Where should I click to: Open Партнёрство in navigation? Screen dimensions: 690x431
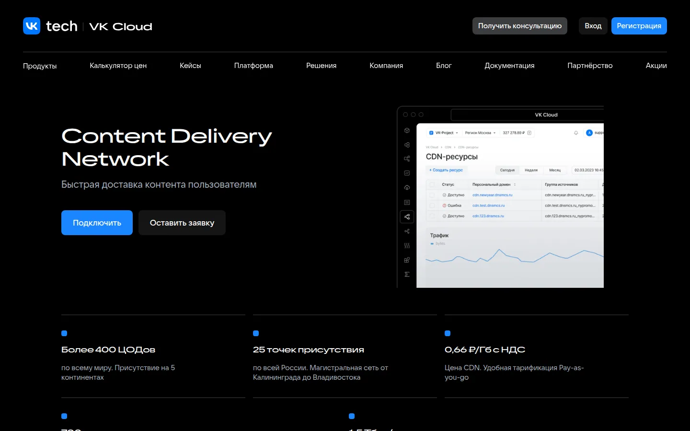pyautogui.click(x=590, y=66)
